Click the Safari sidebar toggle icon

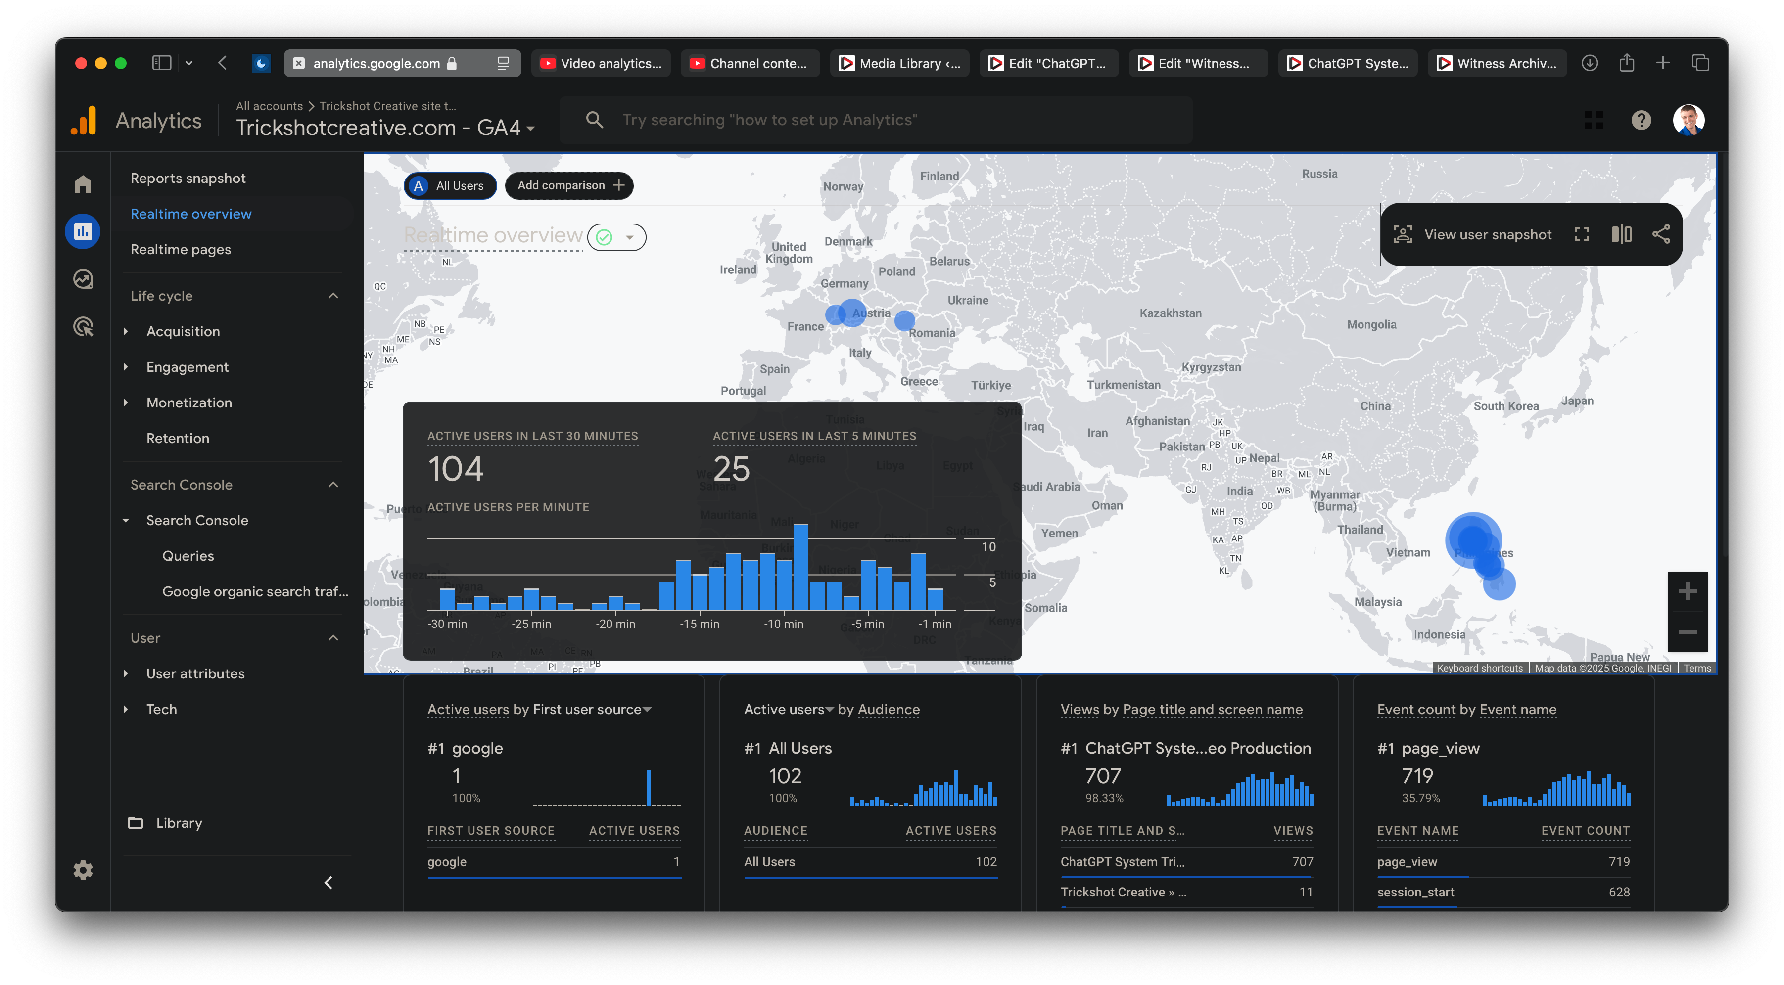(161, 63)
